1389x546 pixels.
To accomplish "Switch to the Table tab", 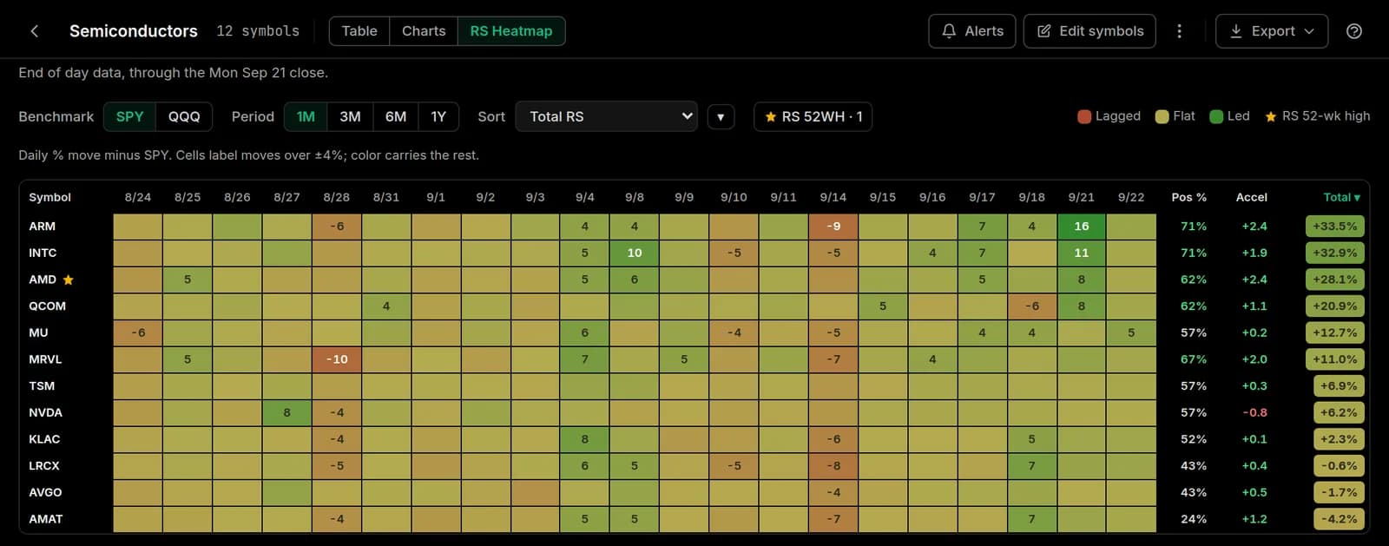I will pos(359,31).
